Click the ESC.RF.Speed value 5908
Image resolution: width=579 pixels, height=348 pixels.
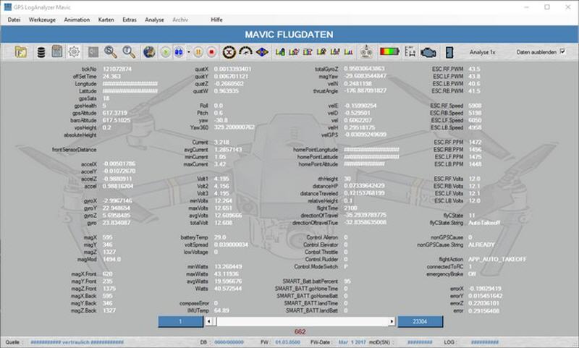coord(475,106)
